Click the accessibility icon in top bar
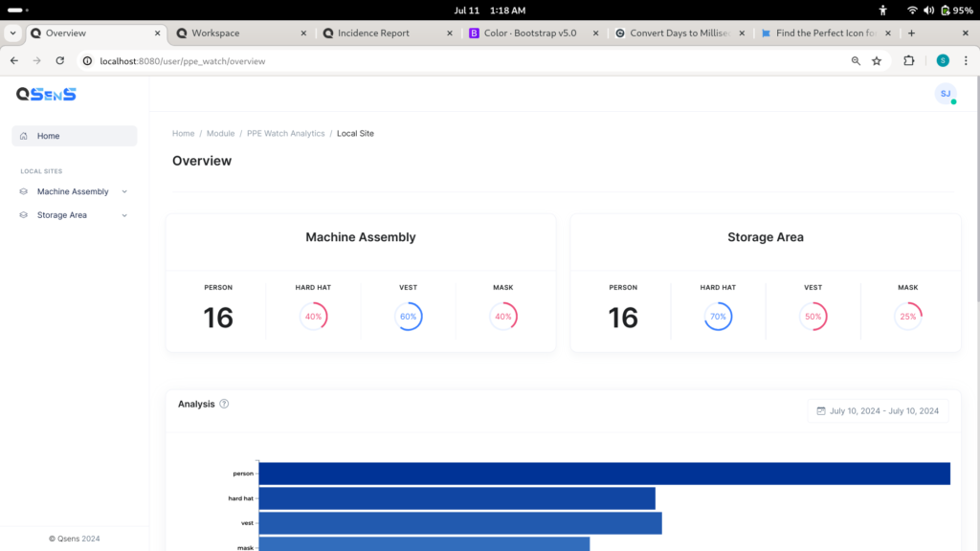 coord(882,10)
